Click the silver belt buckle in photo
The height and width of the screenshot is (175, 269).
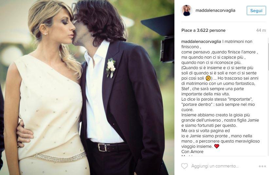(101, 147)
